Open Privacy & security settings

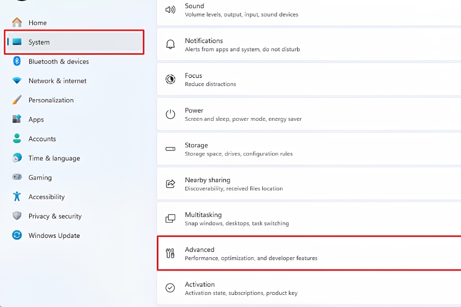(x=74, y=216)
